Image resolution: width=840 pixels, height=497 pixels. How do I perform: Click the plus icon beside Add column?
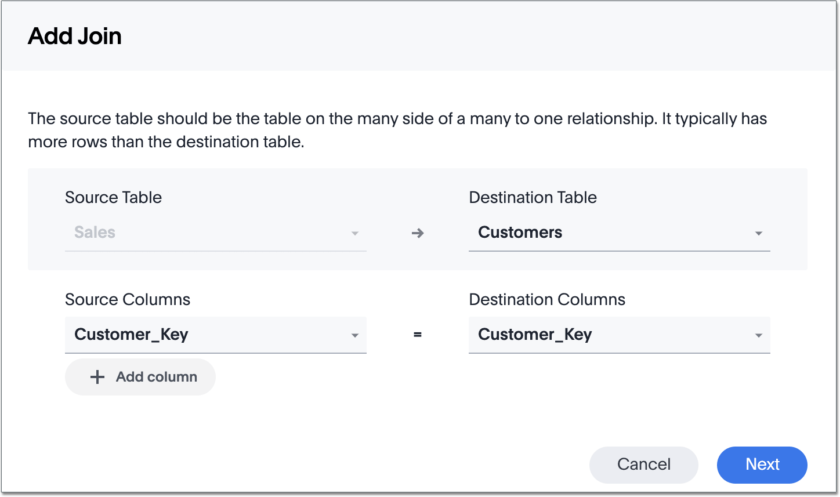97,377
